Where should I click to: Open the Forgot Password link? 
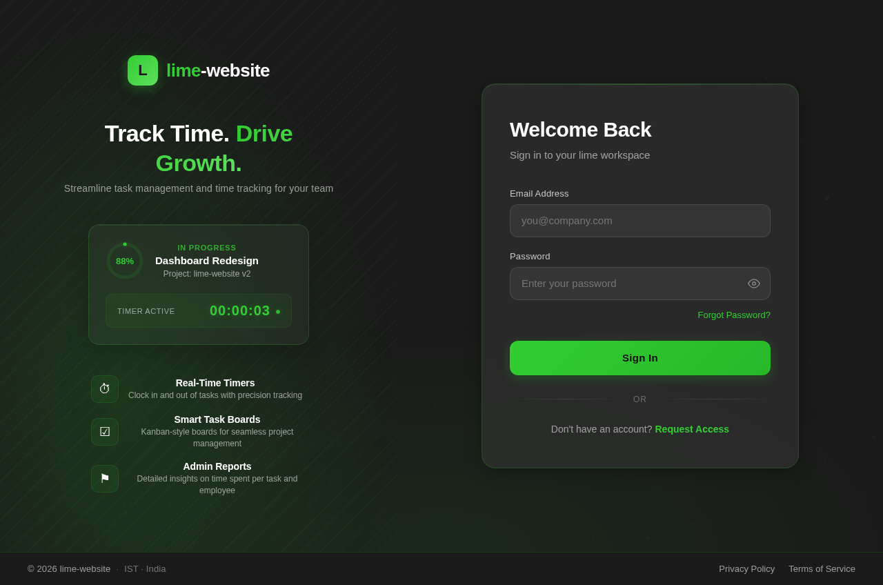[733, 315]
